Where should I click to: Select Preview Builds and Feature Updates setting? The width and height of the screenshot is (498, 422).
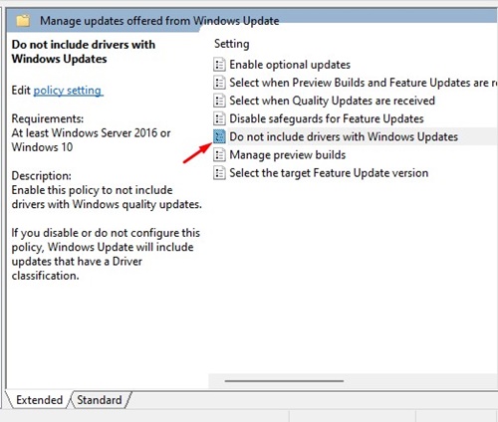364,83
